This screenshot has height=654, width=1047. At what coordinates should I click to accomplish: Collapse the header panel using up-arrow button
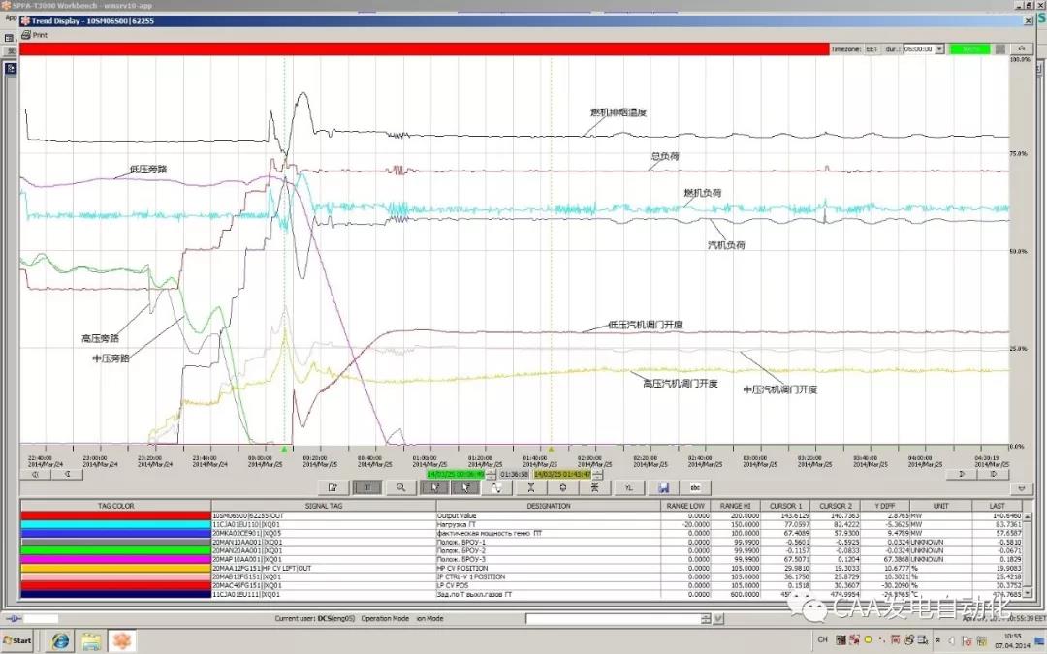tap(1020, 48)
